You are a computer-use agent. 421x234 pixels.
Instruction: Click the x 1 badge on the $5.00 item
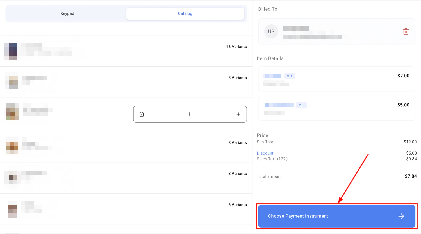click(x=301, y=105)
